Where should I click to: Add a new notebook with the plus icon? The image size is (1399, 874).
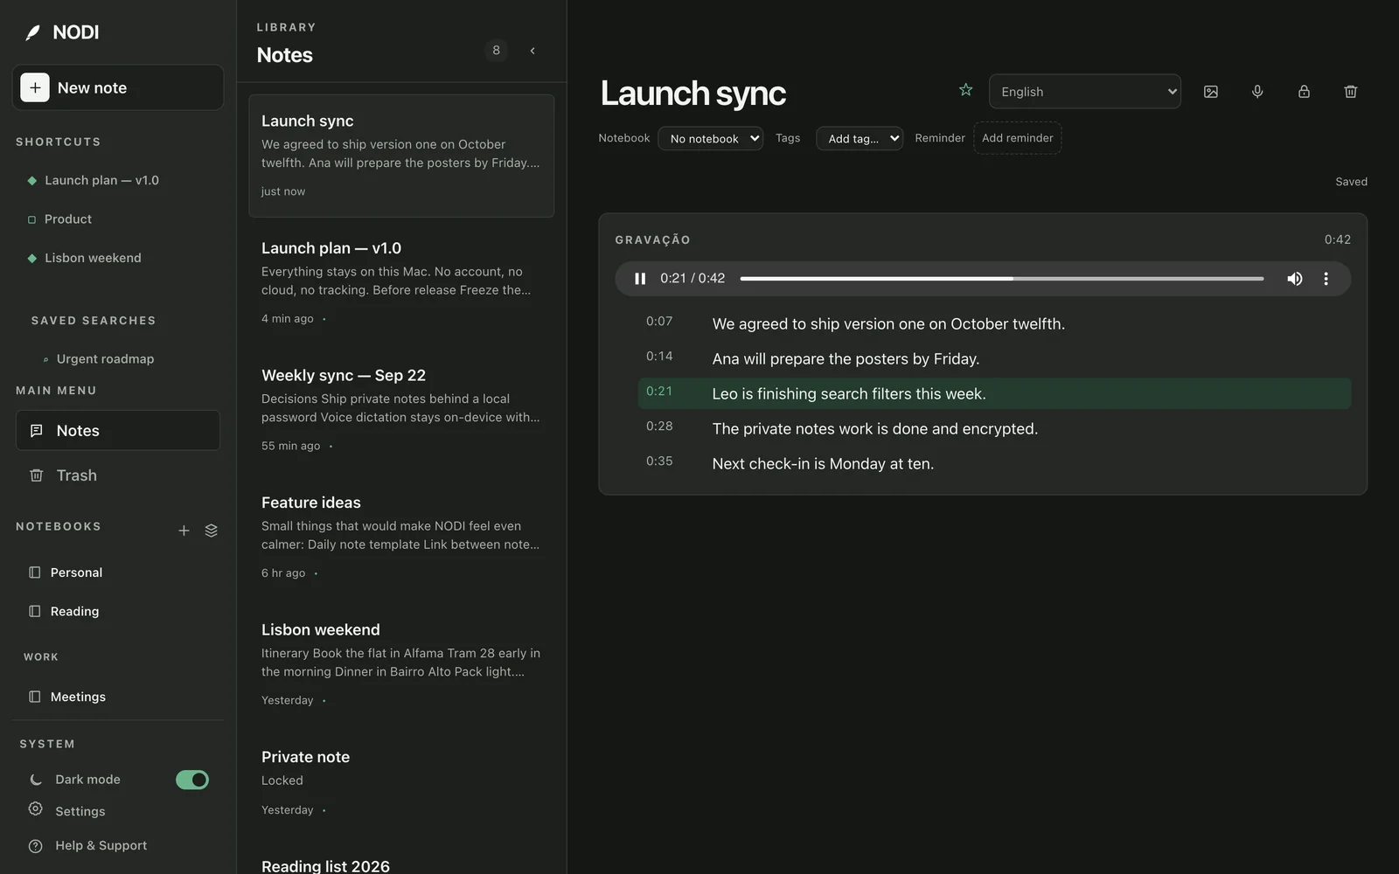[x=184, y=531]
